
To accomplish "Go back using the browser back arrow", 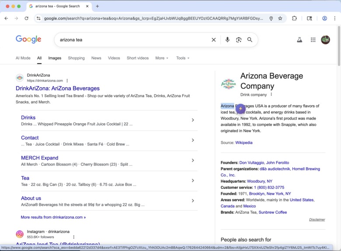I will (x=6, y=18).
